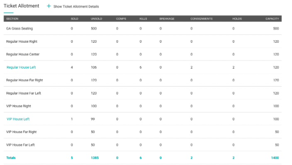Select the GA Grass Seating row name

click(x=19, y=29)
